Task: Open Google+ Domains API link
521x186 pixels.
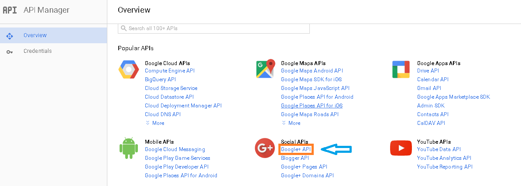Action: click(307, 176)
